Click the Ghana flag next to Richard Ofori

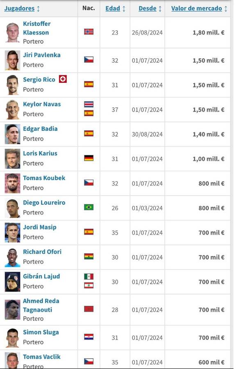[89, 257]
